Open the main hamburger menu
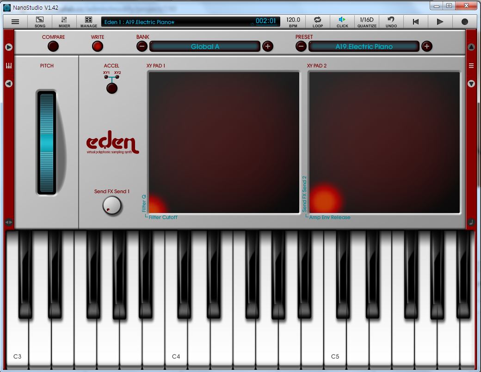Screen dimensions: 481x372 (15, 22)
